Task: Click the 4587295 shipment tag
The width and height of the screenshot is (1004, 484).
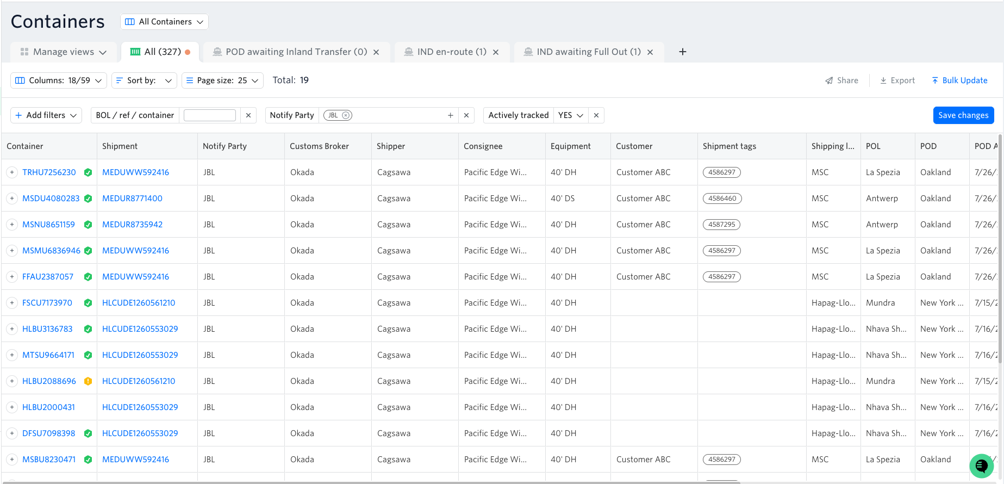Action: point(721,225)
